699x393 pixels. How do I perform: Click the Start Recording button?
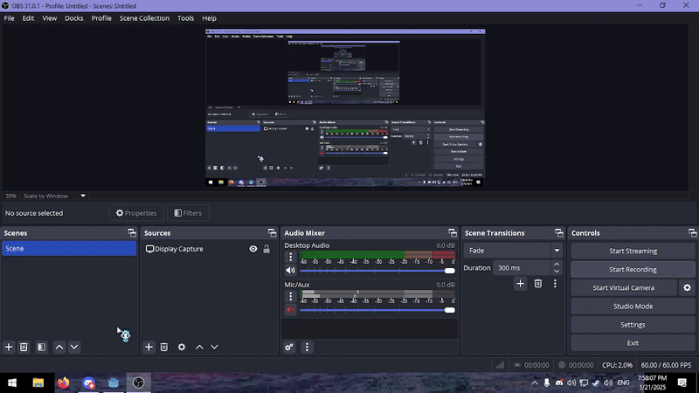pyautogui.click(x=633, y=269)
